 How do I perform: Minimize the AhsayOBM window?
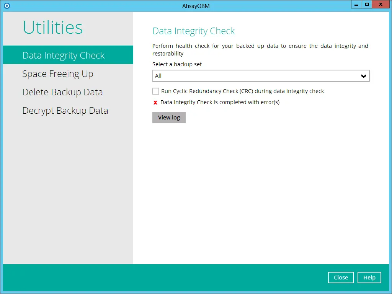point(356,4)
